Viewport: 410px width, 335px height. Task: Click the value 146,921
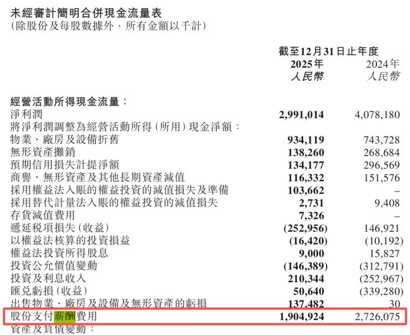pyautogui.click(x=382, y=229)
